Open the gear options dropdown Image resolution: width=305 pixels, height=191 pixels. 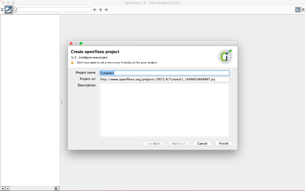[57, 189]
